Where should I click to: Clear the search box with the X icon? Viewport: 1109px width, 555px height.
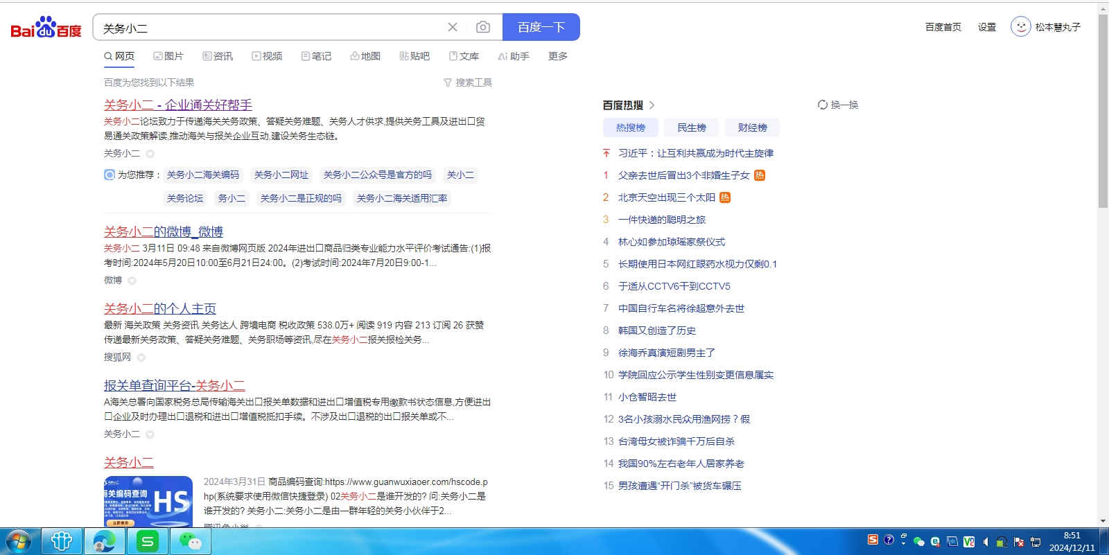pos(453,27)
